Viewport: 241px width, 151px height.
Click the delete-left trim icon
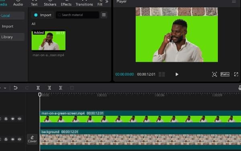[49, 88]
